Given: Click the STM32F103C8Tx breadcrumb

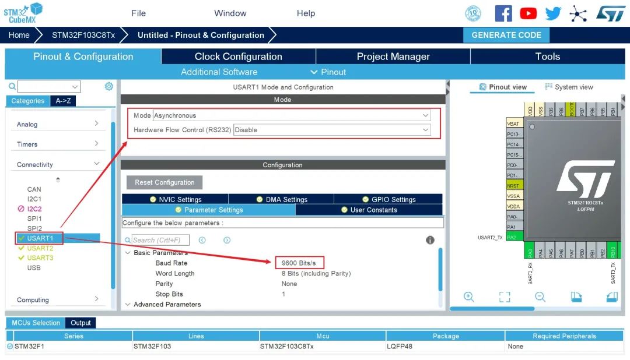Looking at the screenshot, I should (x=83, y=36).
